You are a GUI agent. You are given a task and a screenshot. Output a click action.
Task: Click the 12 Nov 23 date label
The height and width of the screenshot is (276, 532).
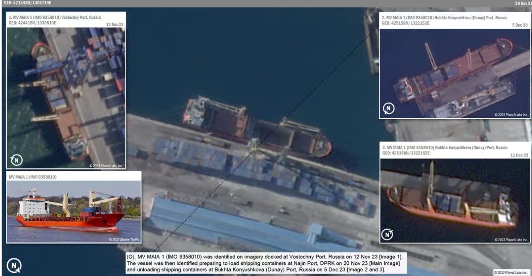[x=114, y=25]
